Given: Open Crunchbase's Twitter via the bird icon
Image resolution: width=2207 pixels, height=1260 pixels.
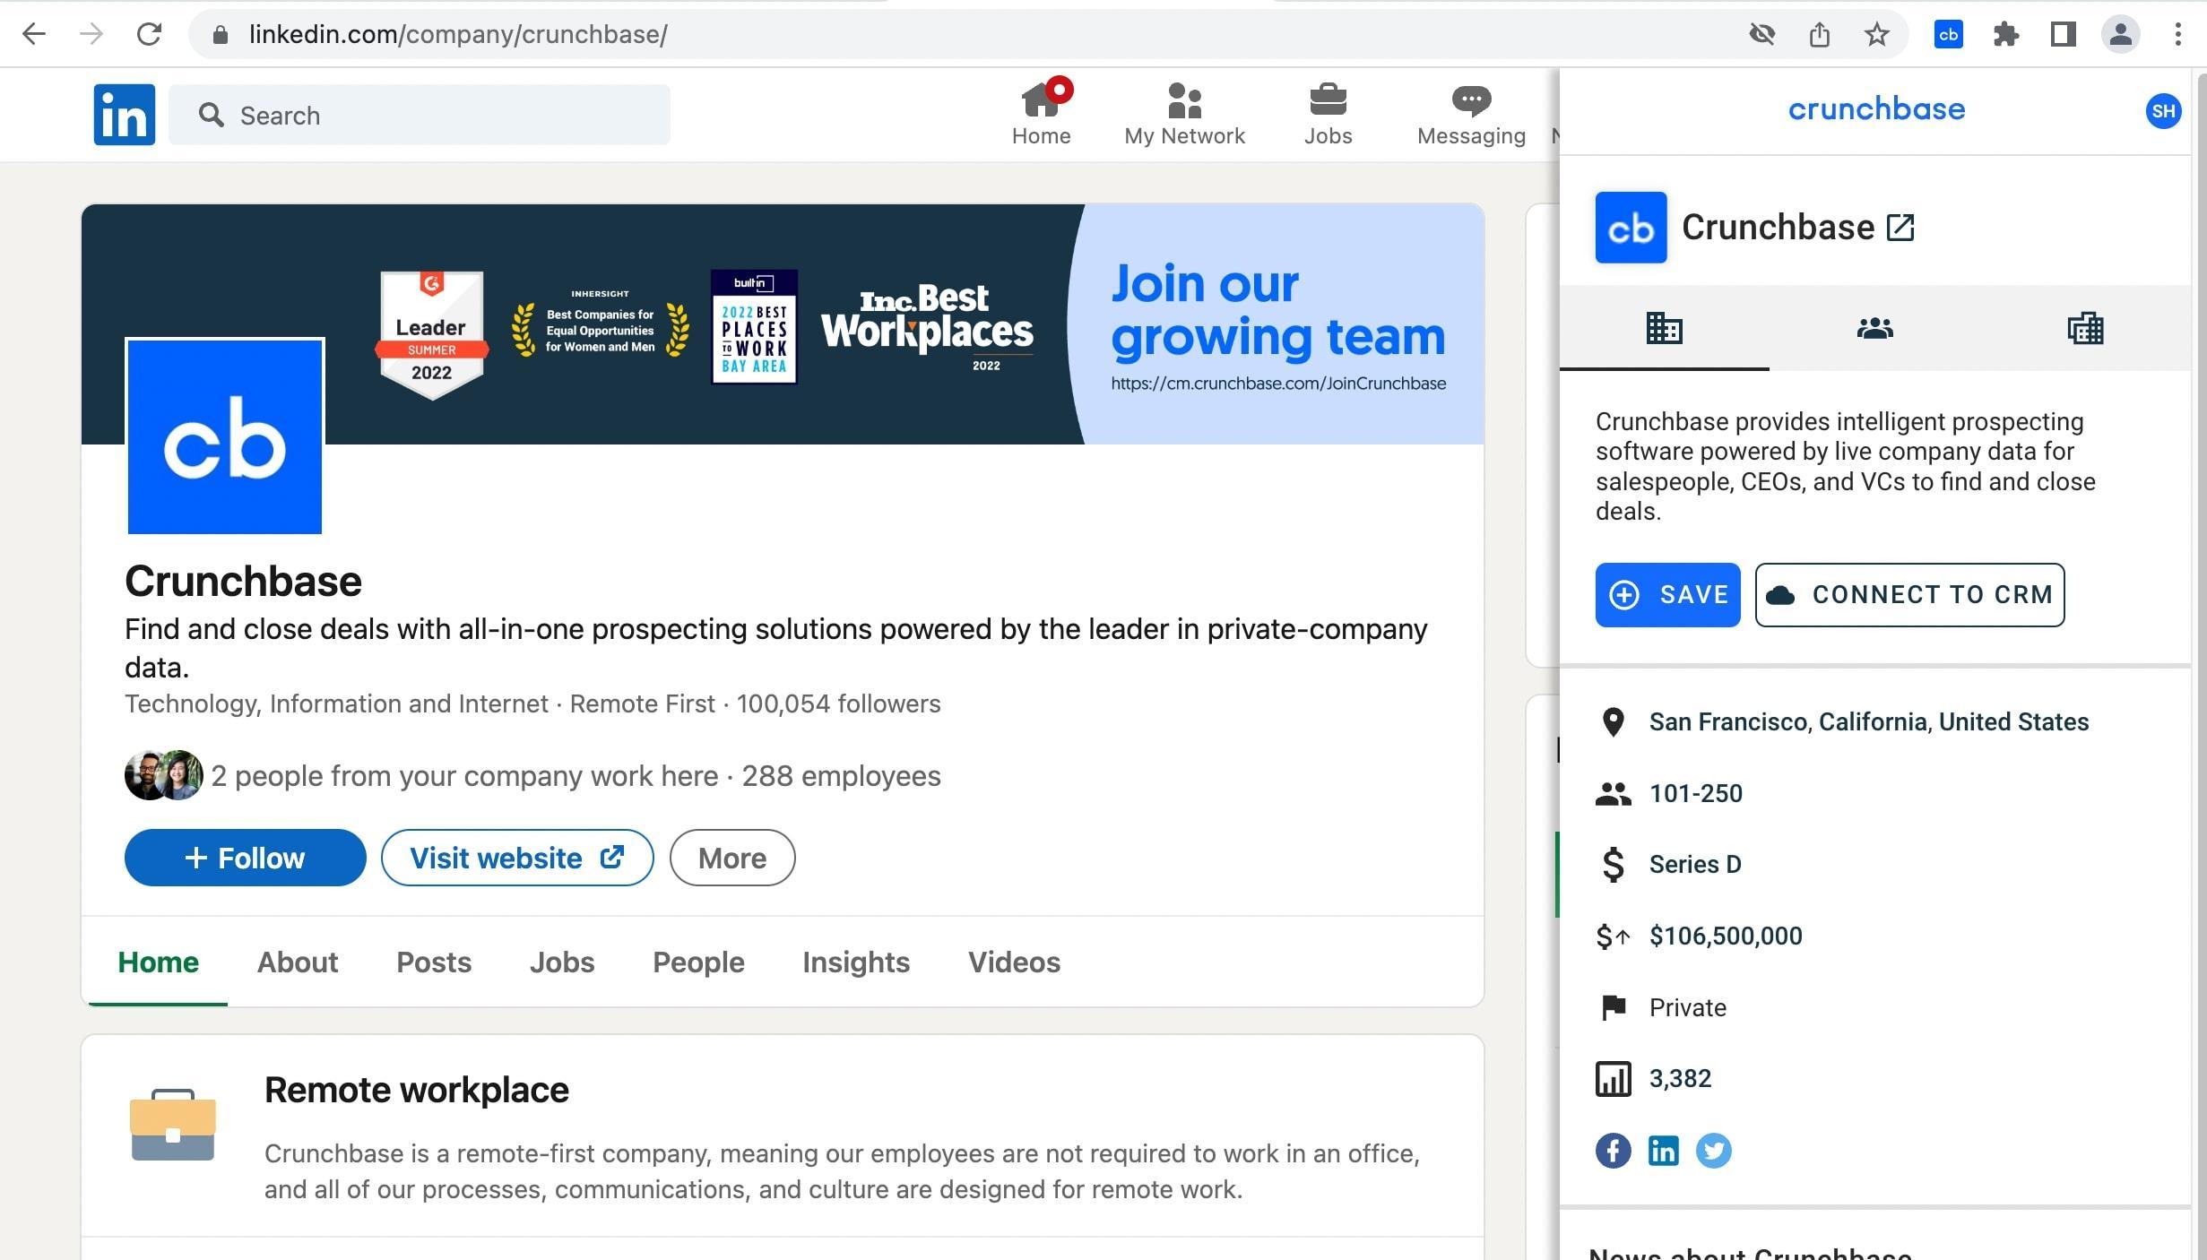Looking at the screenshot, I should (x=1713, y=1151).
